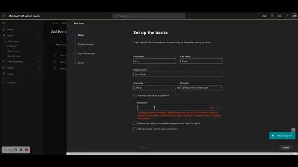Select the John row checkbox
This screenshot has width=298, height=167.
[x=54, y=68]
